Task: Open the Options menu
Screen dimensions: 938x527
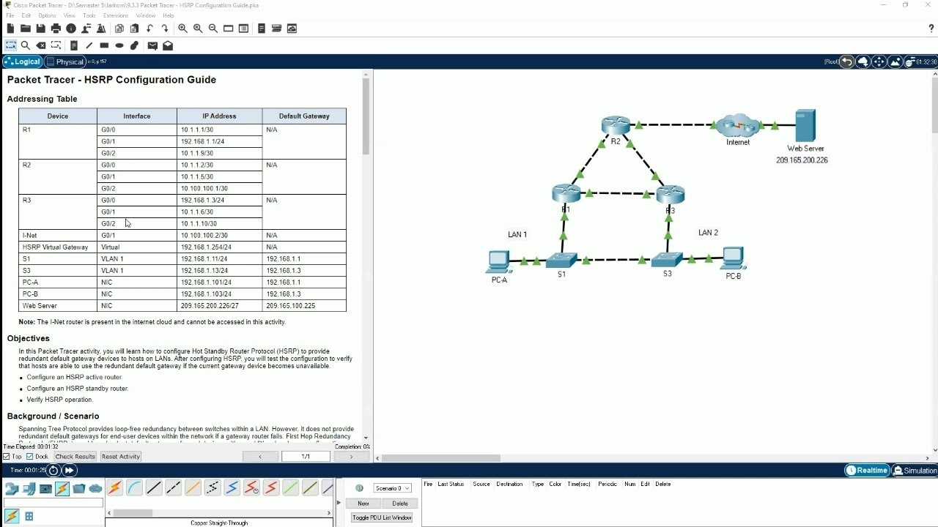Action: (47, 15)
